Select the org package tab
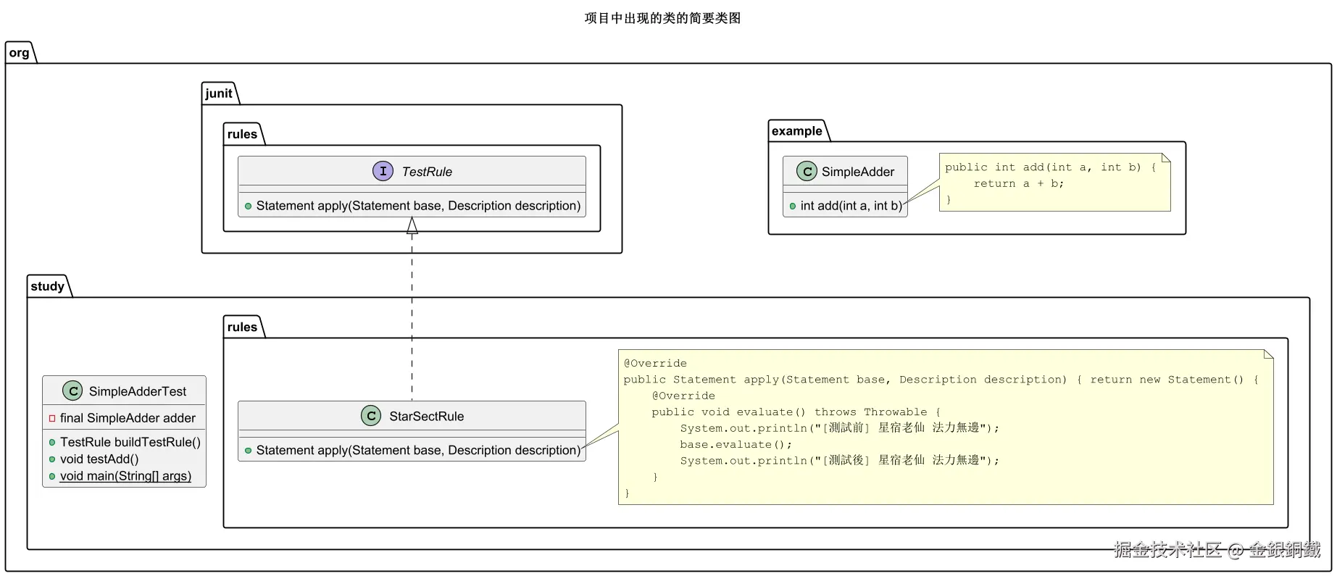 [x=20, y=53]
